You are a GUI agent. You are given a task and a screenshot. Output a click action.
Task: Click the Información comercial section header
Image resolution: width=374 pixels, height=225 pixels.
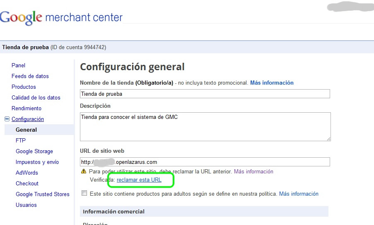[x=204, y=211]
